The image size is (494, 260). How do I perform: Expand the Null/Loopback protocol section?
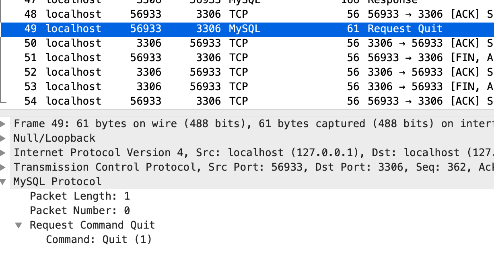click(x=4, y=138)
